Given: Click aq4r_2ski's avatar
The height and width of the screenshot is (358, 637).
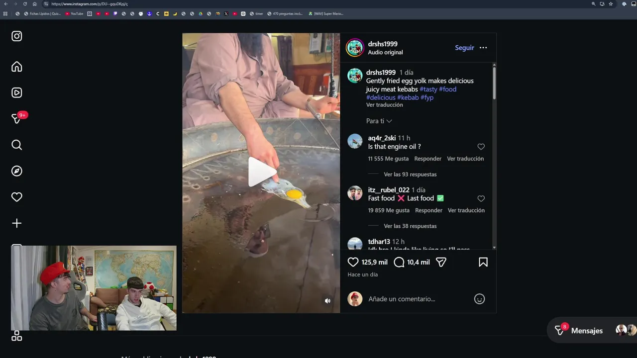Looking at the screenshot, I should click(355, 141).
